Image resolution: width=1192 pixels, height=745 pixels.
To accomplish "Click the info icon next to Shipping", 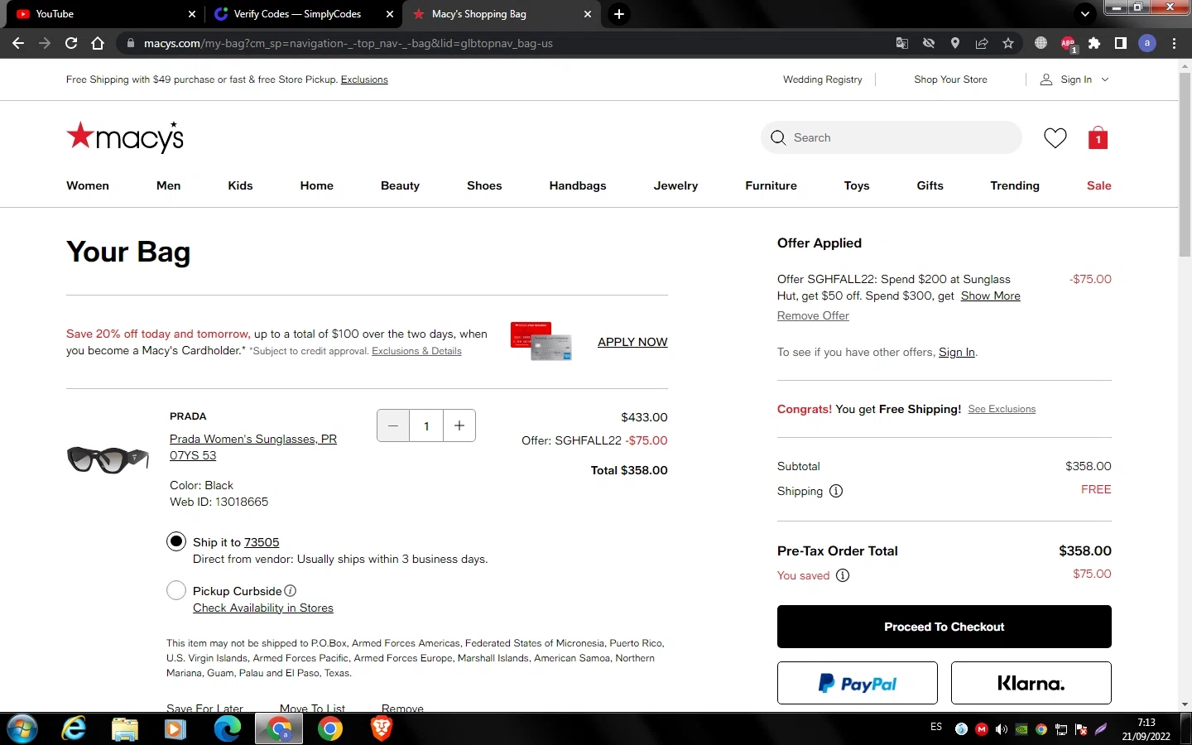I will 836,491.
